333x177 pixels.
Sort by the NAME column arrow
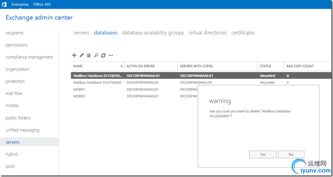tap(122, 66)
